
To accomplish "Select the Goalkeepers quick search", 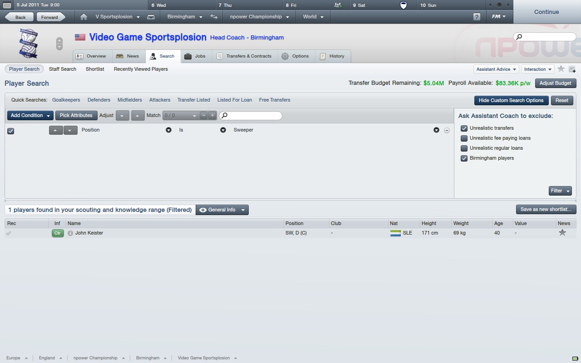I will pos(66,100).
